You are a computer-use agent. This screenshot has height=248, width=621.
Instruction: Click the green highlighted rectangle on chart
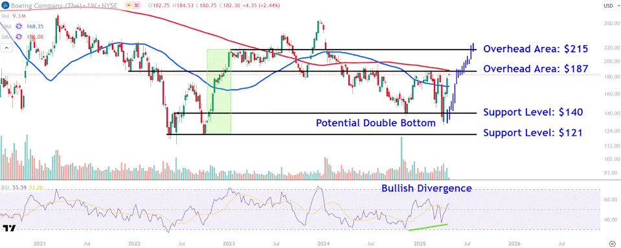point(219,92)
